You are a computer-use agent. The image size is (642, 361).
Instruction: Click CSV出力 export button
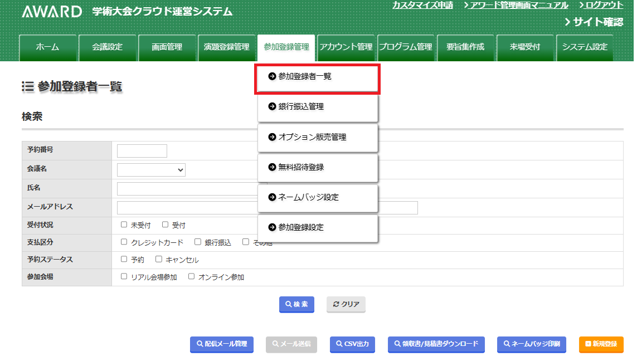(x=352, y=344)
